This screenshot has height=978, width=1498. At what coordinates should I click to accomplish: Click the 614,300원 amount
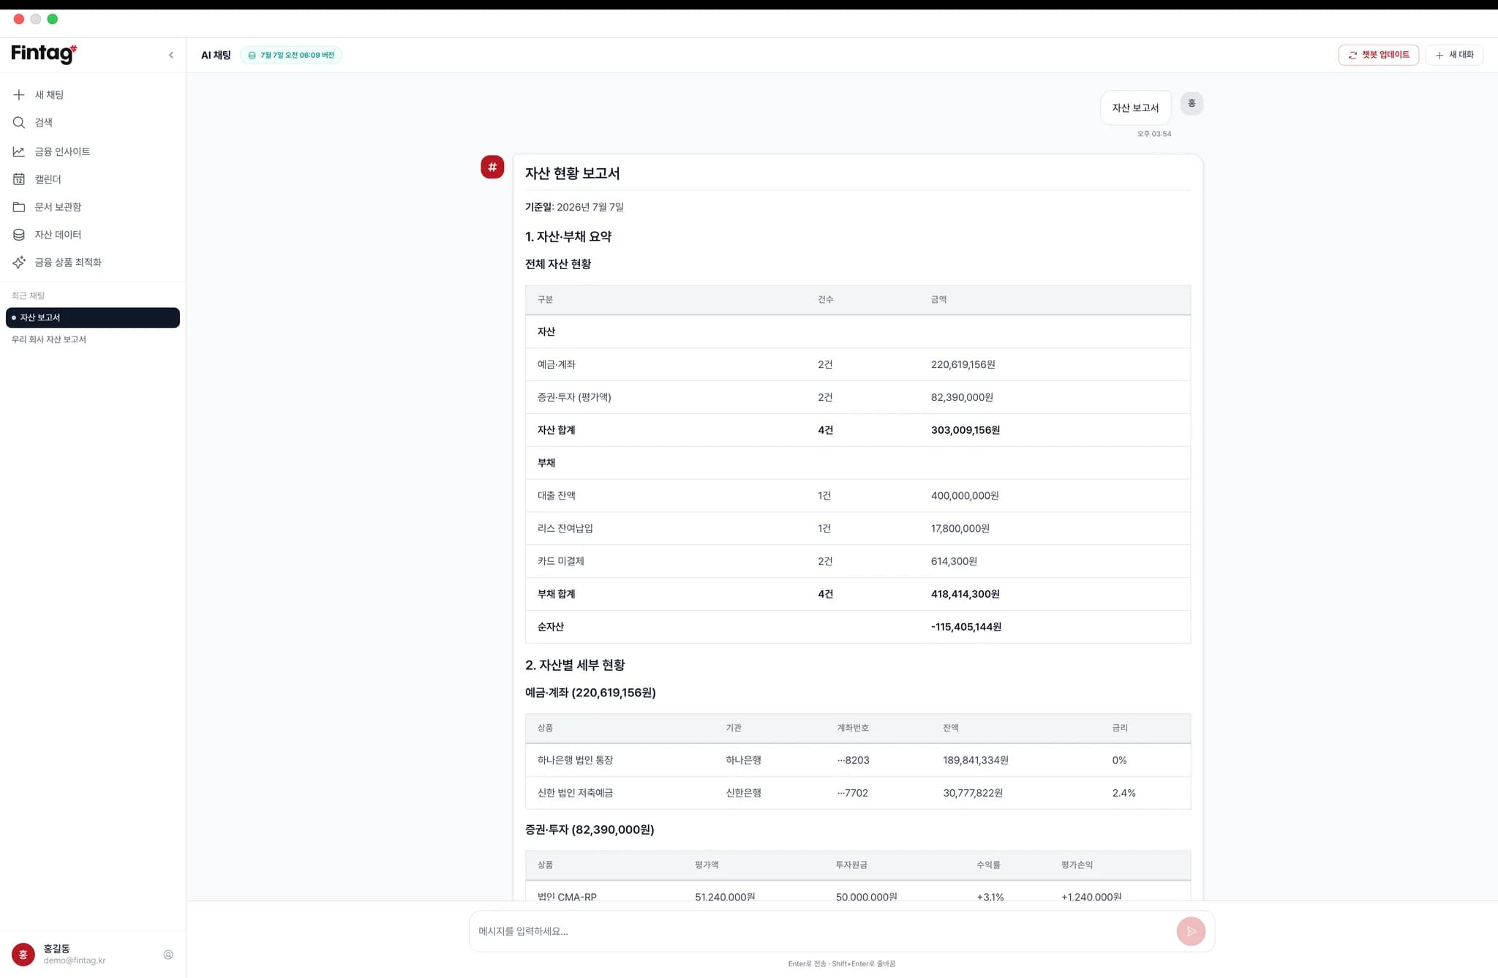(x=954, y=561)
